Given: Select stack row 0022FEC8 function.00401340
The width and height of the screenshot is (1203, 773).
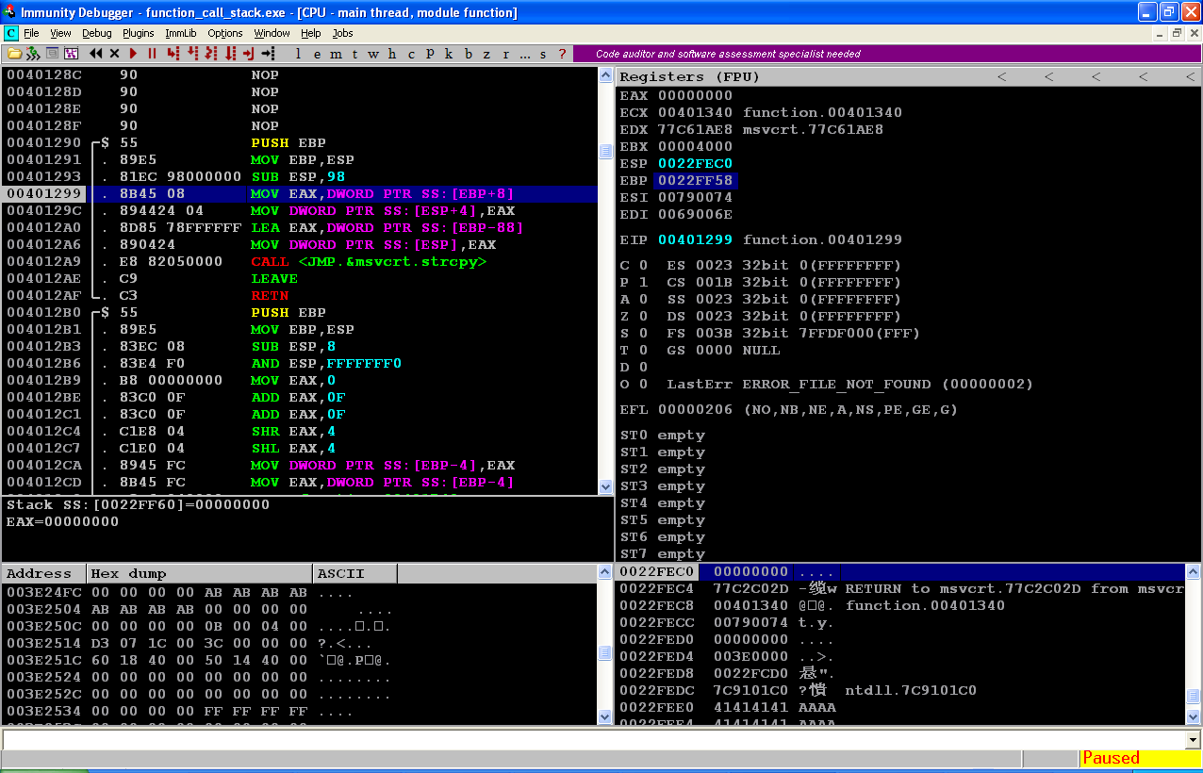Looking at the screenshot, I should pyautogui.click(x=900, y=605).
